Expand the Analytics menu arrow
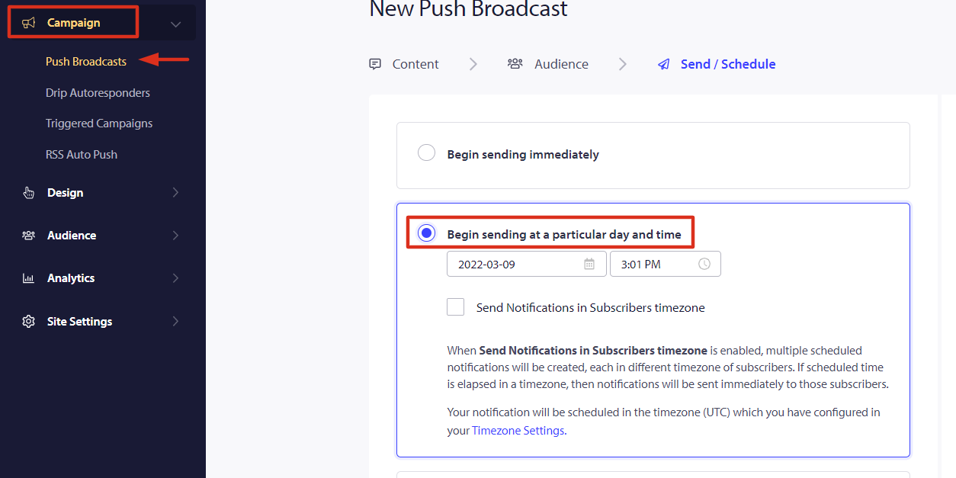 [175, 278]
